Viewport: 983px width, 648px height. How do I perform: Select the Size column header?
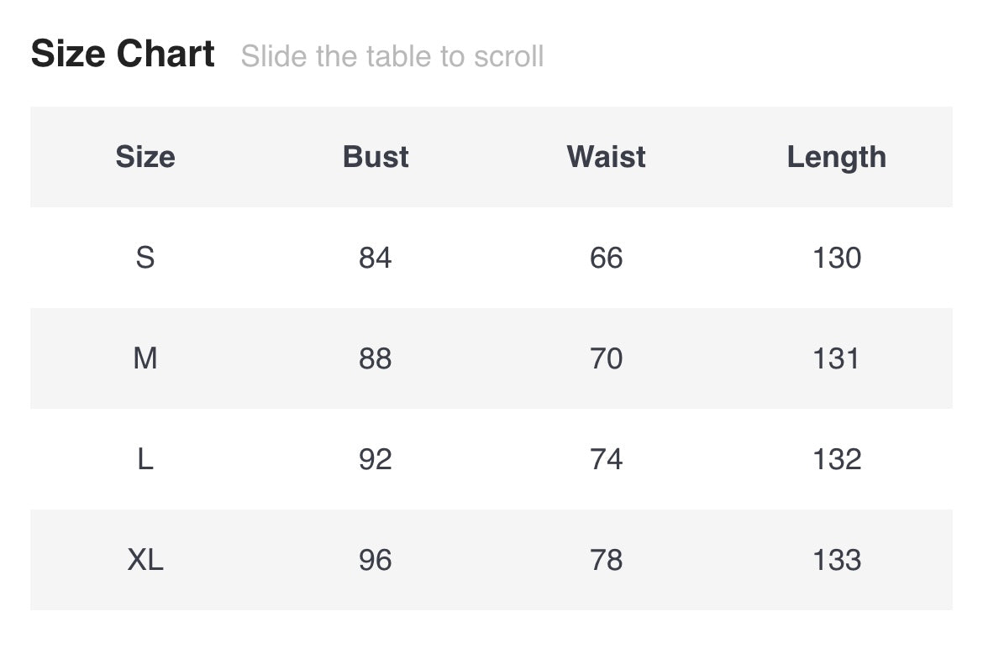145,157
